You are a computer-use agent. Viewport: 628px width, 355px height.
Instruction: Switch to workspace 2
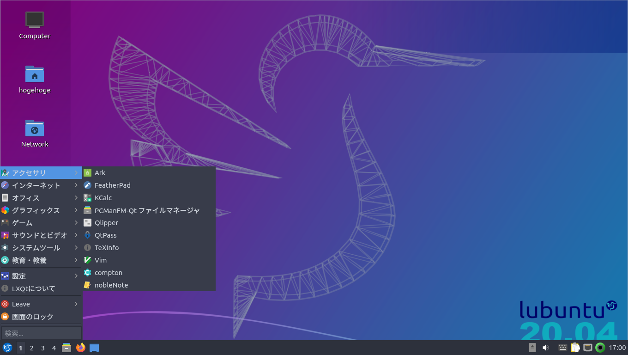[x=32, y=348]
